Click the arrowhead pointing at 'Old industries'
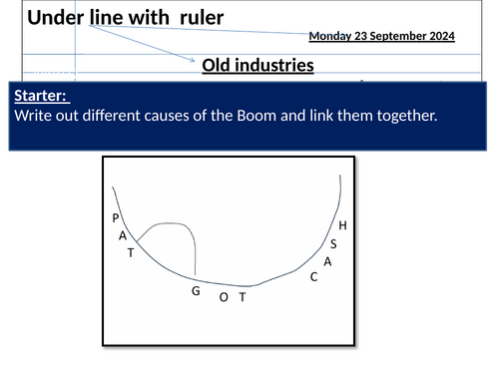 coord(193,60)
